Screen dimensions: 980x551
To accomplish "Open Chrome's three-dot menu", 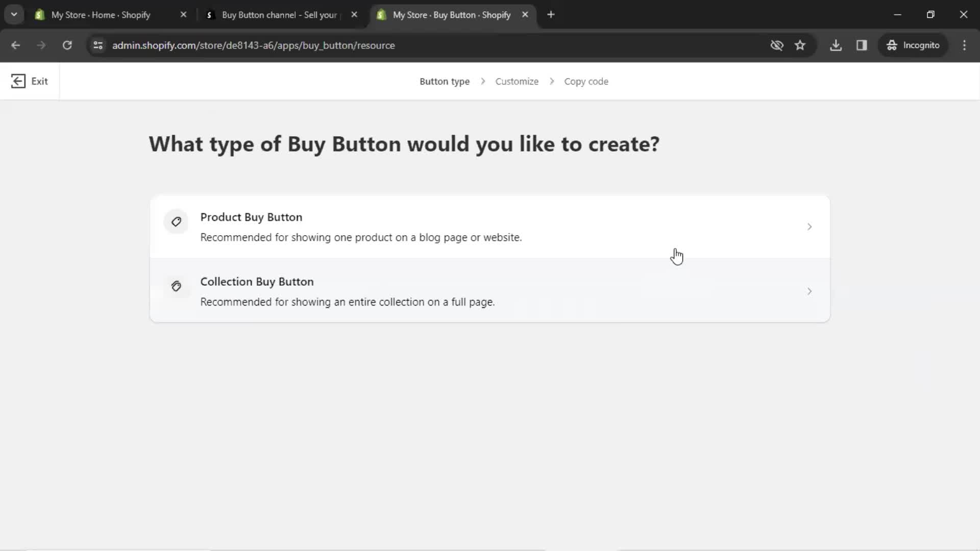I will (964, 45).
